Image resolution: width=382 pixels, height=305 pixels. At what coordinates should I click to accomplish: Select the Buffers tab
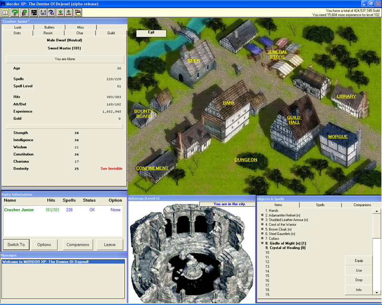49,28
